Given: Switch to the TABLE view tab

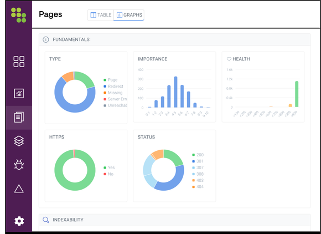Looking at the screenshot, I should (101, 15).
